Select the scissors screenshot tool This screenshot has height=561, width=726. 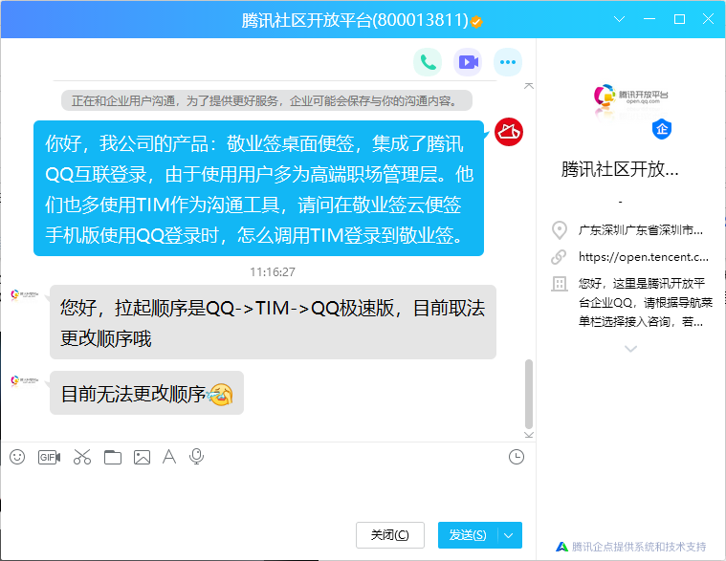coord(82,457)
